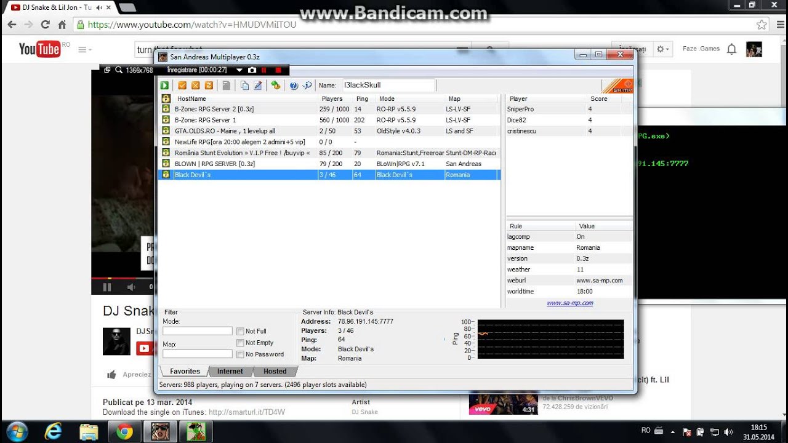The width and height of the screenshot is (788, 443).
Task: Toggle the No Password filter checkbox
Action: (x=240, y=354)
